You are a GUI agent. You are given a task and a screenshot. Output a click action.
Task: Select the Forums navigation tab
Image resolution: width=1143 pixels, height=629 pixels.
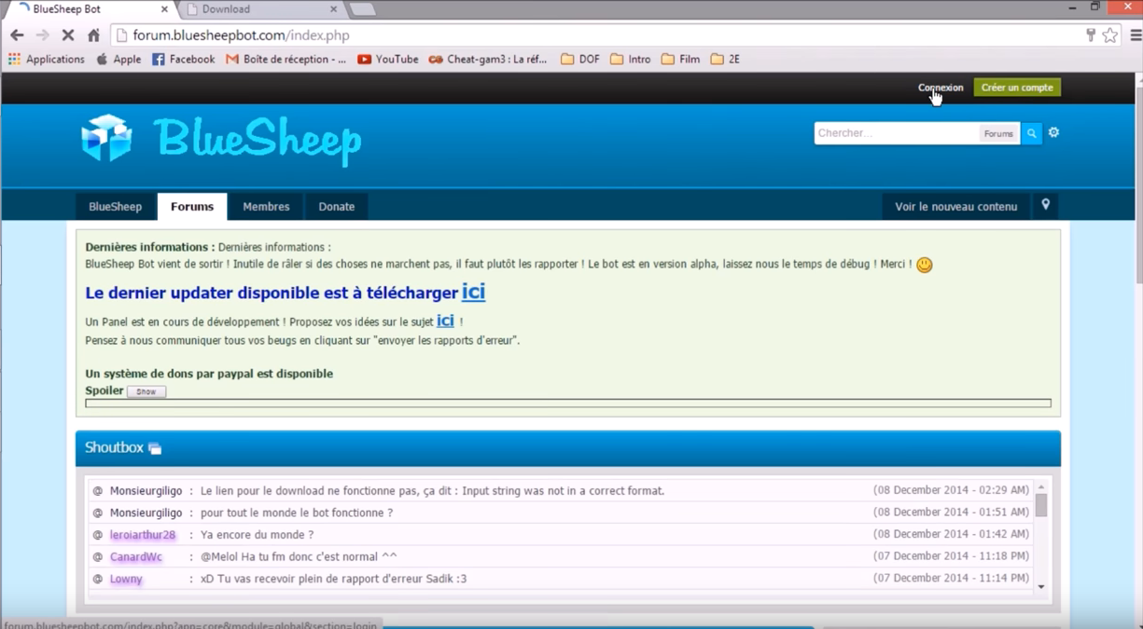click(192, 207)
